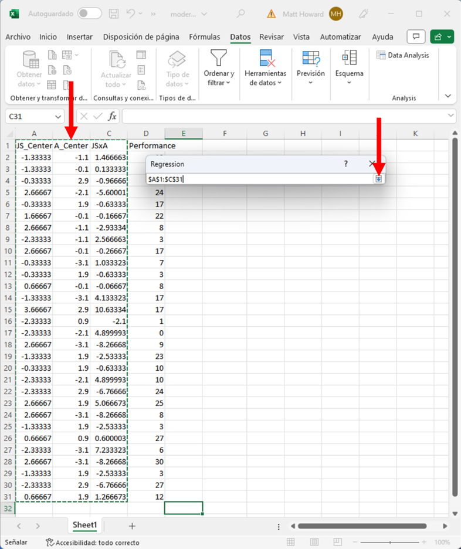Click the Search magnifier in title bar
The width and height of the screenshot is (461, 549).
tap(241, 13)
